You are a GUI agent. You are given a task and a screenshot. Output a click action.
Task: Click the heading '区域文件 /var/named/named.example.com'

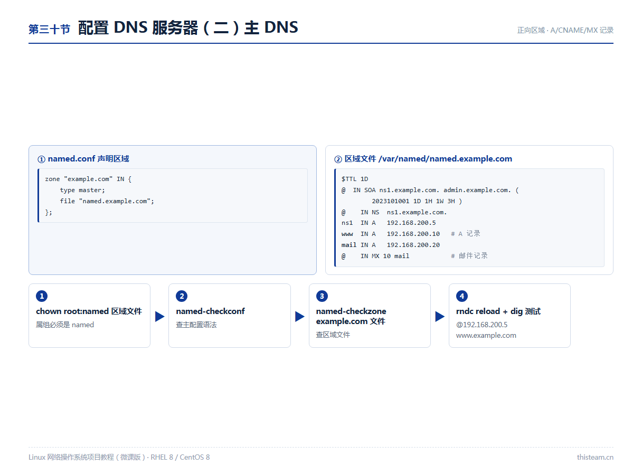pyautogui.click(x=423, y=159)
